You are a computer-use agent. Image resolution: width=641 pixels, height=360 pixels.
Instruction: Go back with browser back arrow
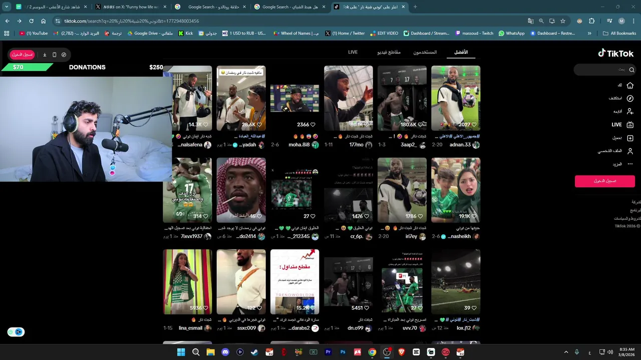7,21
